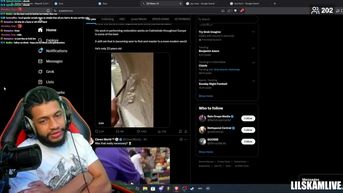Open more options for Sunday Night Football

[x=253, y=81]
